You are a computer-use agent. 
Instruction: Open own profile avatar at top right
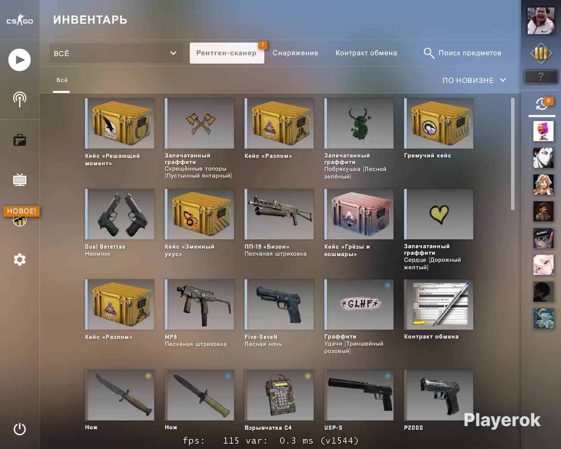[541, 21]
